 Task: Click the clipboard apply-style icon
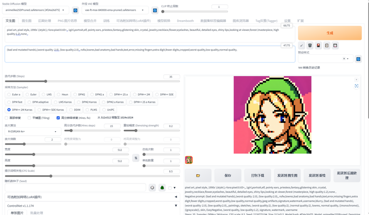[x=327, y=46]
